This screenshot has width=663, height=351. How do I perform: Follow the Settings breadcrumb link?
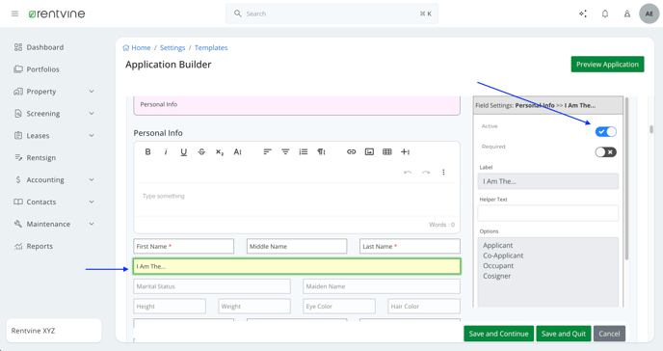(172, 48)
